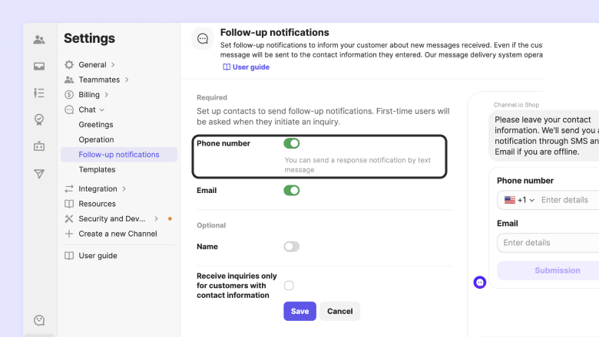The width and height of the screenshot is (599, 337).
Task: Open the bot icon in left rail
Action: point(39,146)
